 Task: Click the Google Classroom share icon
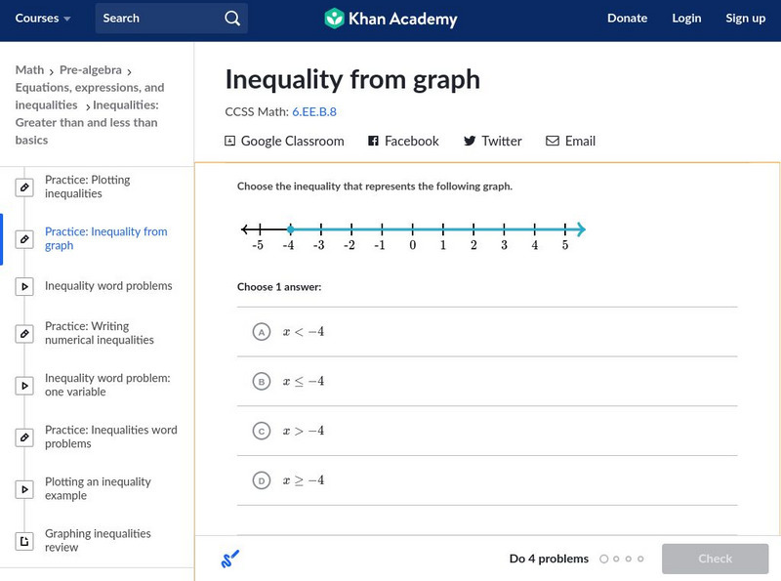230,141
